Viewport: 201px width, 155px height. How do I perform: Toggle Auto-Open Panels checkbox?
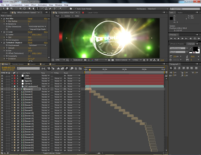click(x=76, y=8)
